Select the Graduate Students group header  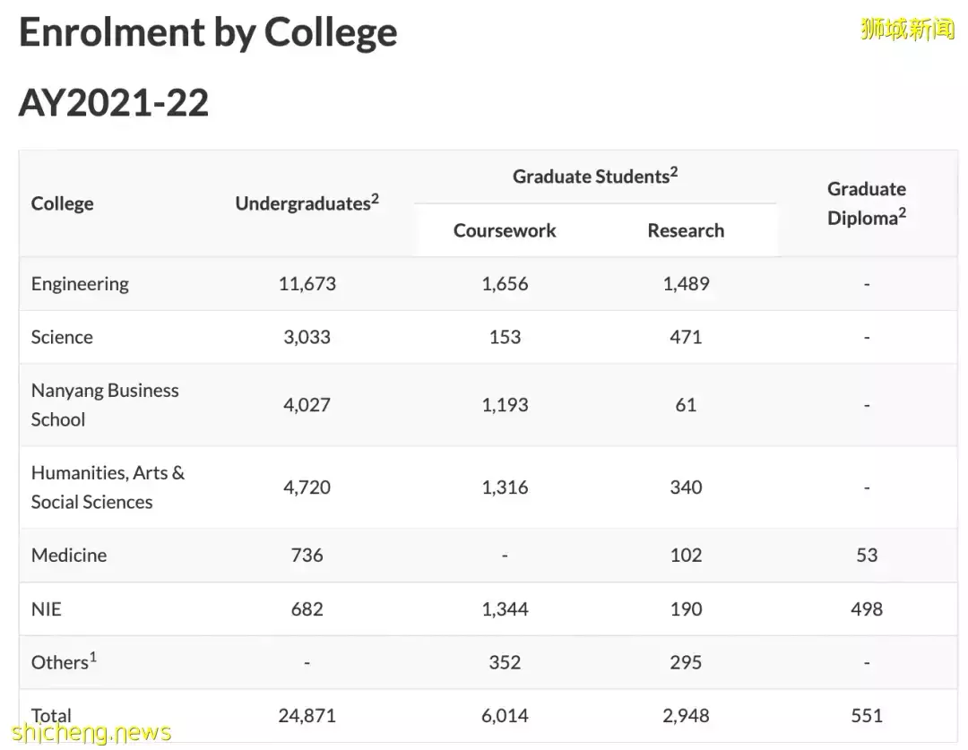594,177
